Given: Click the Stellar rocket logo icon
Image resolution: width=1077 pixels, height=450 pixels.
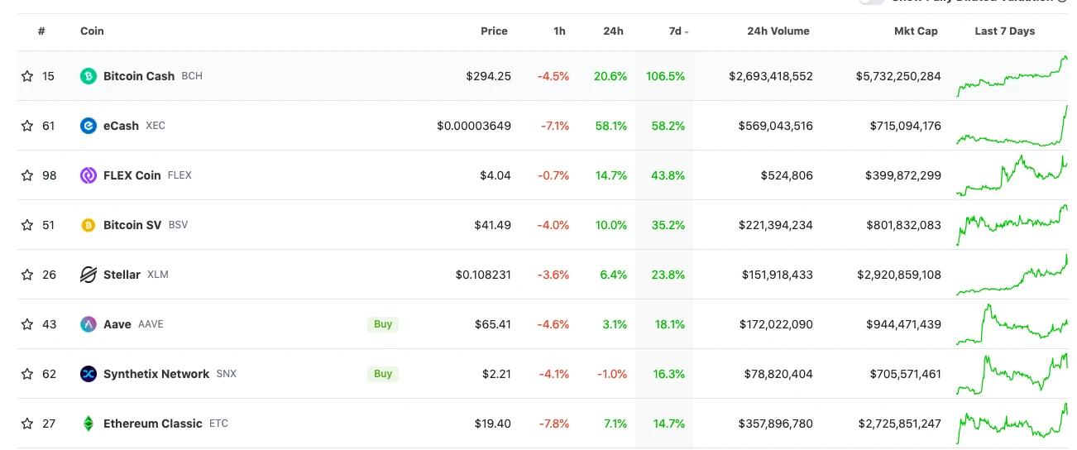Looking at the screenshot, I should point(89,275).
